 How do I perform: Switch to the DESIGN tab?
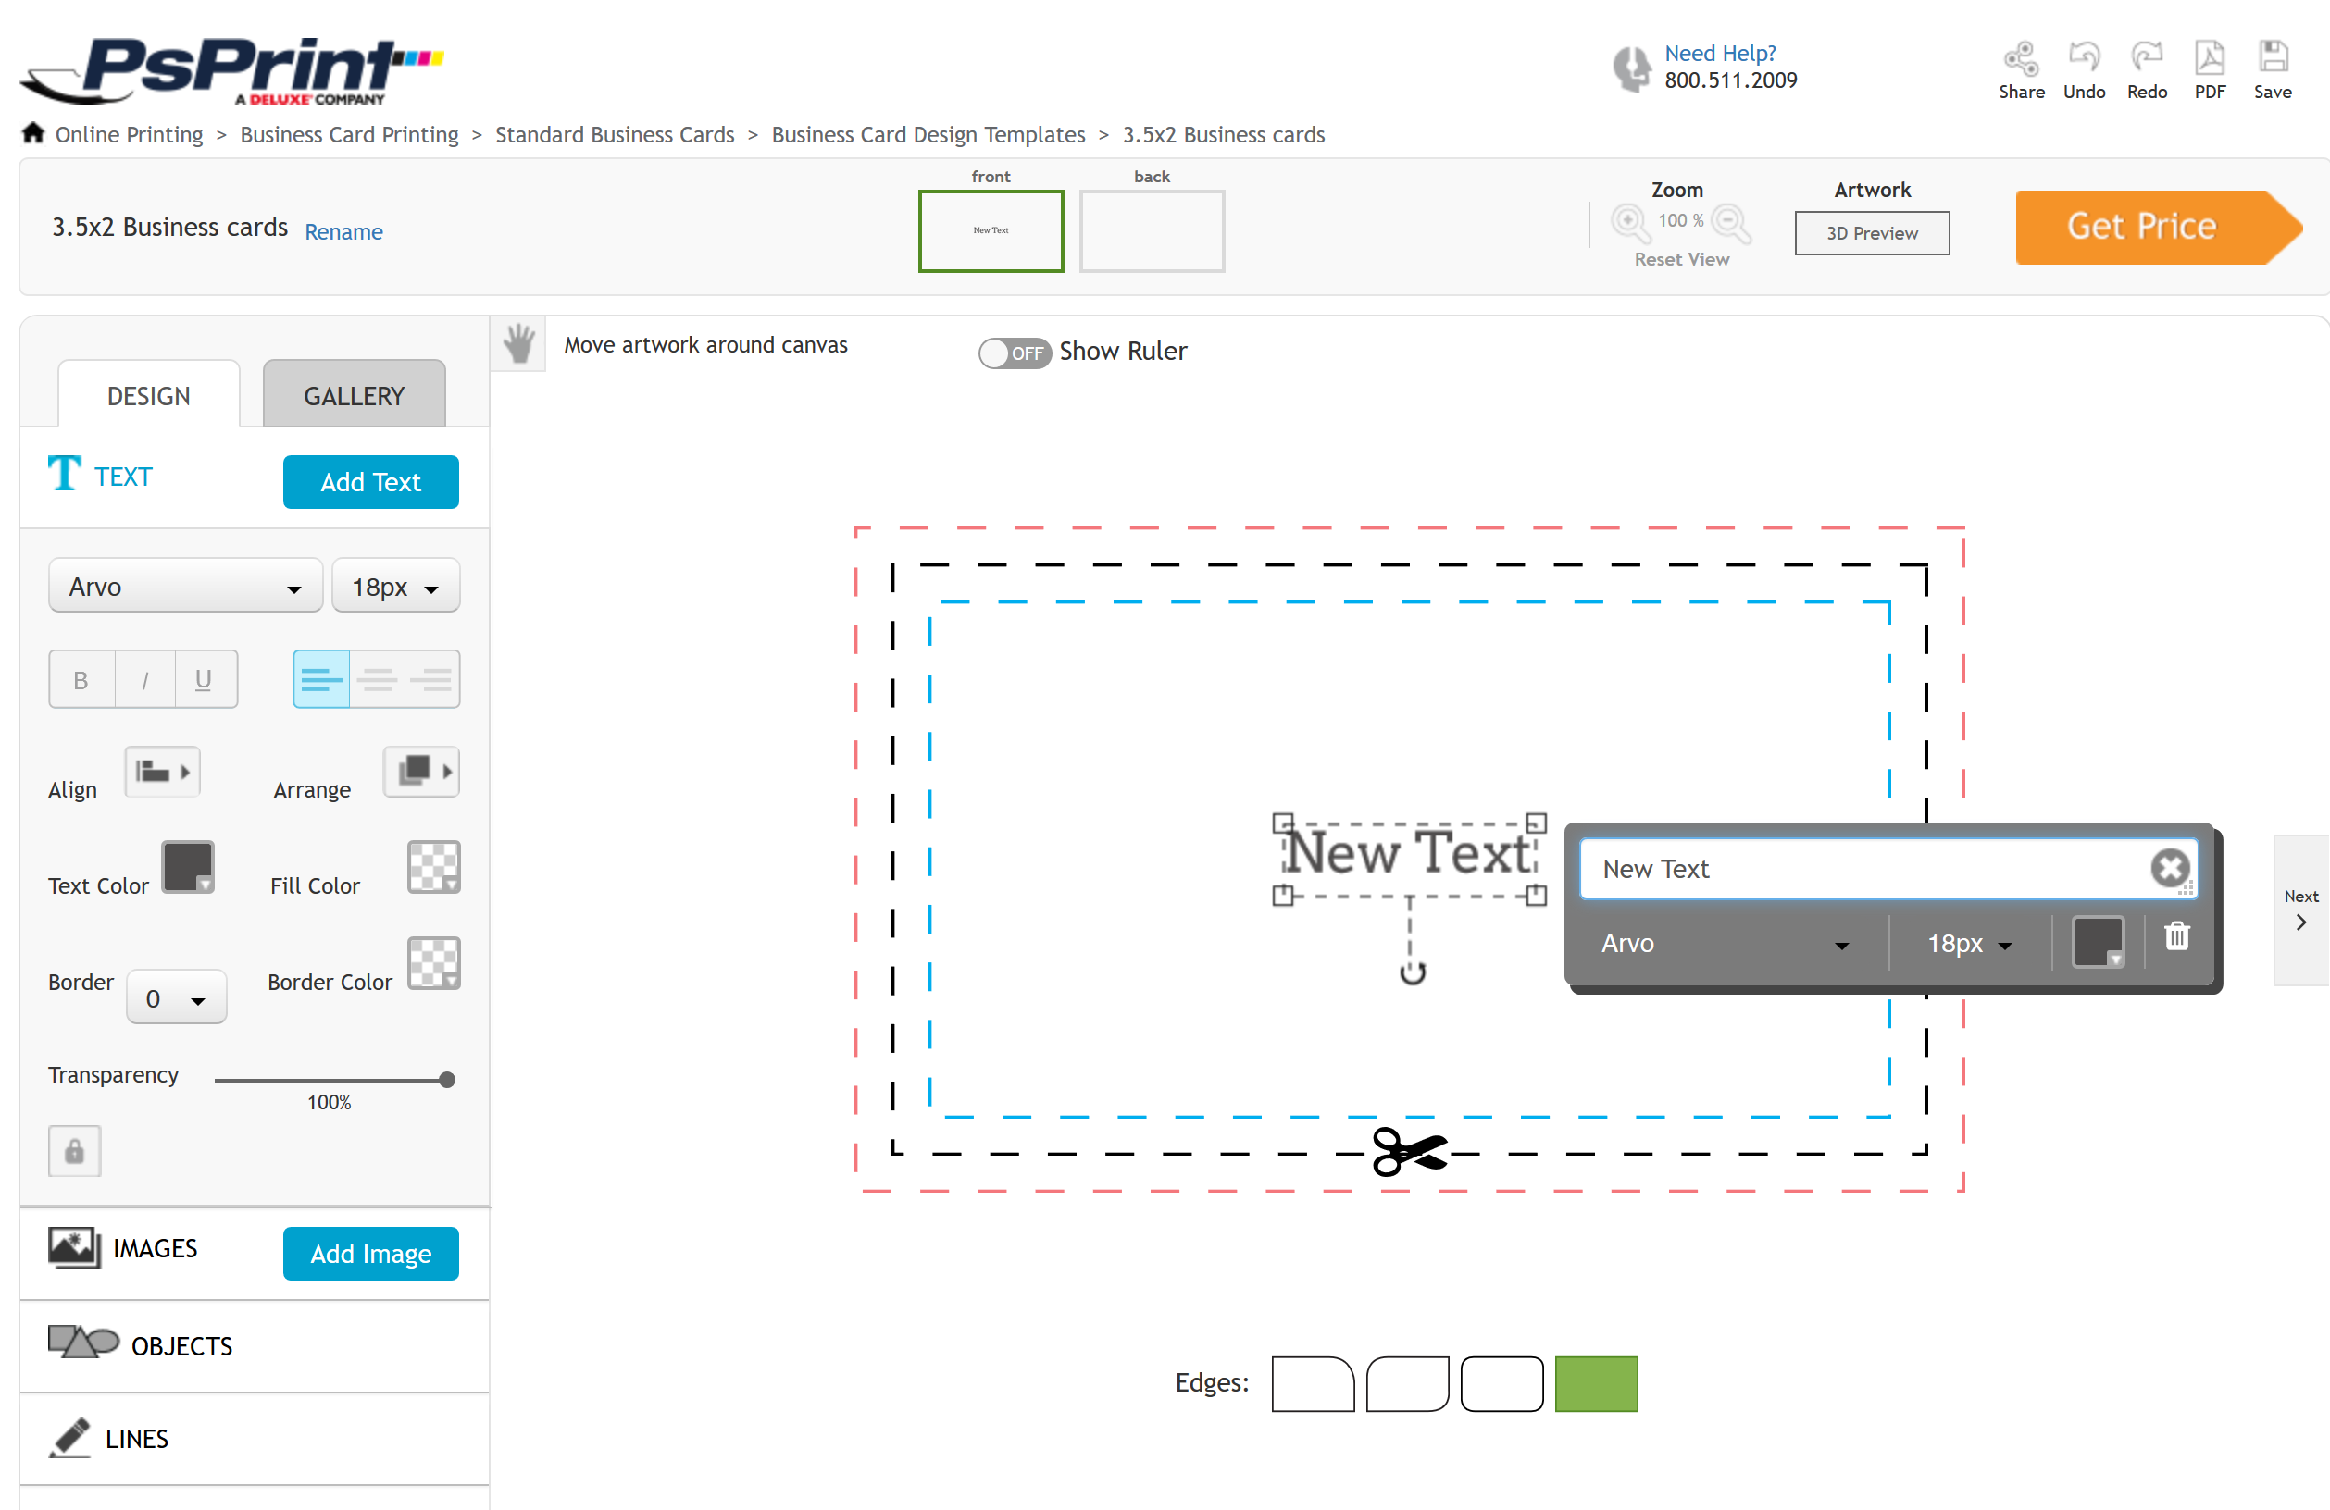(149, 393)
